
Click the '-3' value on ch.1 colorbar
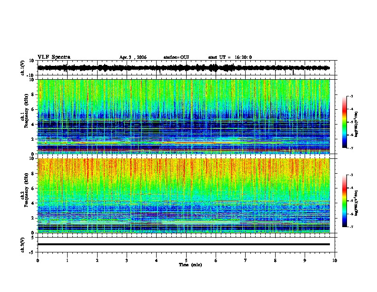coord(351,96)
